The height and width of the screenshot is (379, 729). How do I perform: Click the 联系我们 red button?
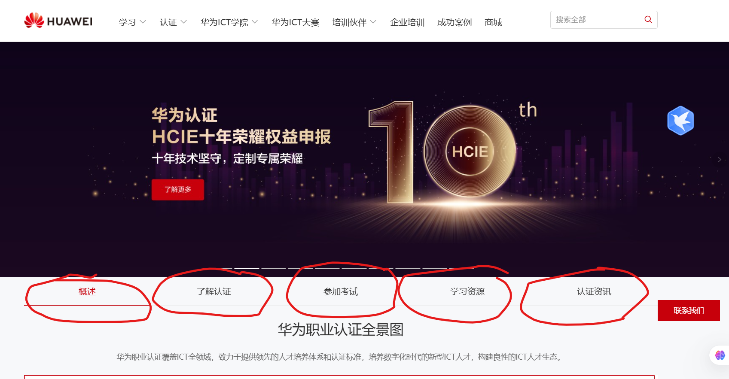[689, 310]
